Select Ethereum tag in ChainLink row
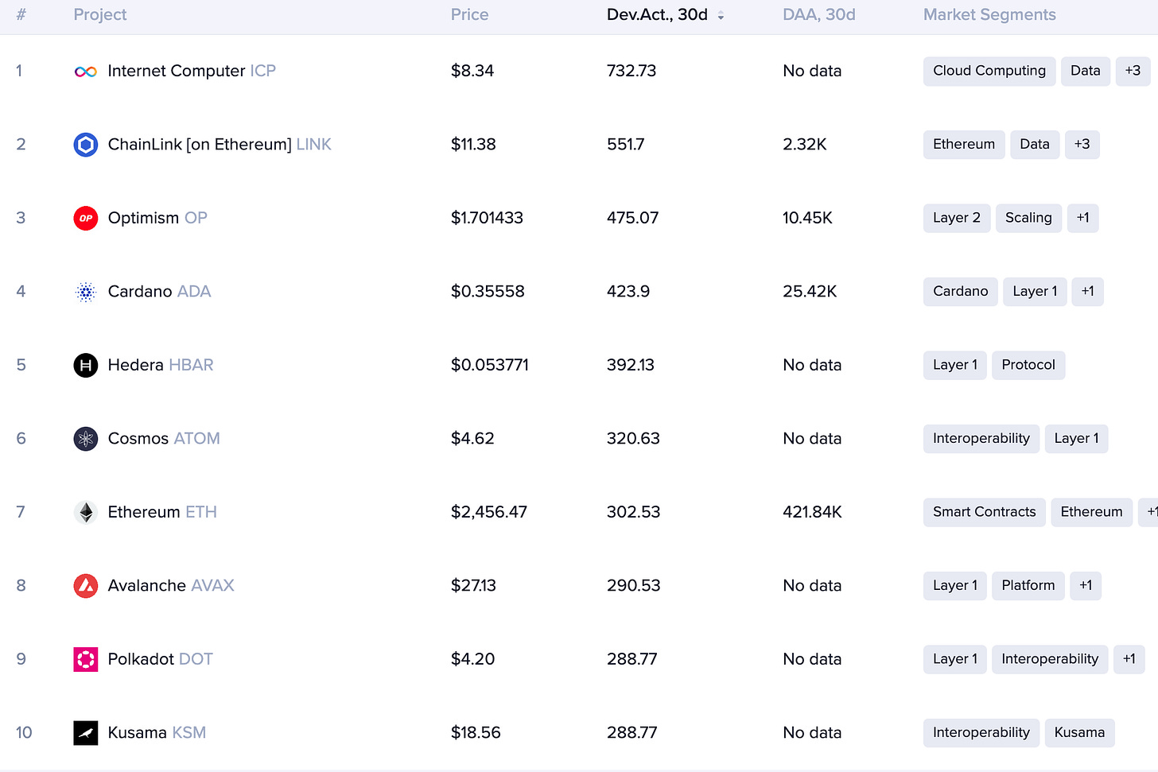Screen dimensions: 1158x772 (964, 145)
